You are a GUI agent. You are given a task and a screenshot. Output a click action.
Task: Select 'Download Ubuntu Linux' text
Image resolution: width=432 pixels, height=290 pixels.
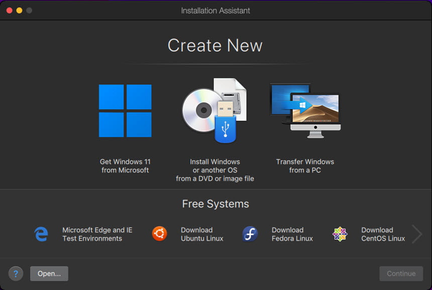202,234
